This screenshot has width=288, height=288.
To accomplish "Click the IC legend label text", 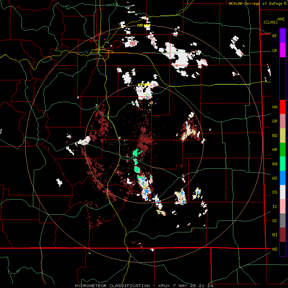I will tap(275, 207).
